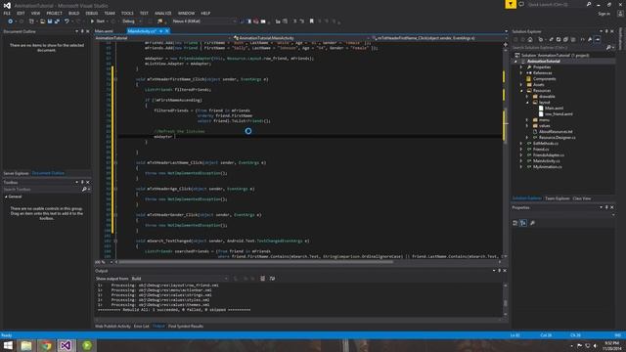Close the MainActivity.cs tab
The height and width of the screenshot is (352, 626).
[x=167, y=31]
